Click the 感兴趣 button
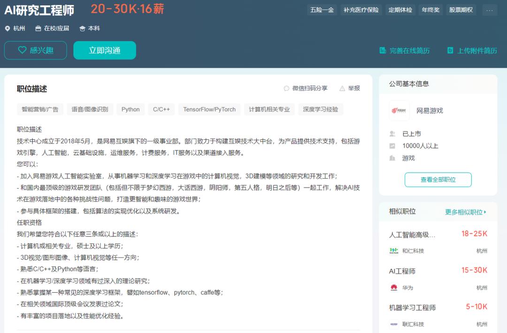Image resolution: width=507 pixels, height=333 pixels. coord(36,50)
